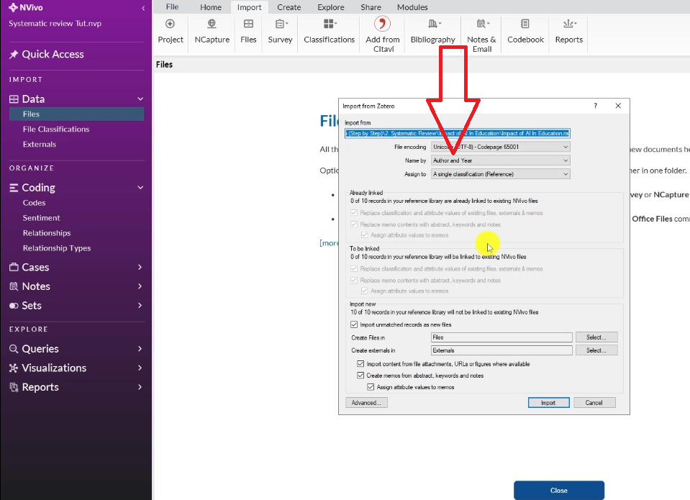Toggle Assign attribute values to memos under Import new

371,387
